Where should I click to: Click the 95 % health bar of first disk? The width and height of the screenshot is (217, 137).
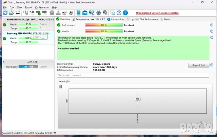(28, 24)
